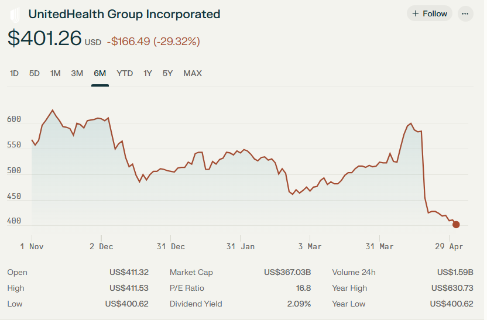Click the Dividend Yield label

[x=196, y=304]
